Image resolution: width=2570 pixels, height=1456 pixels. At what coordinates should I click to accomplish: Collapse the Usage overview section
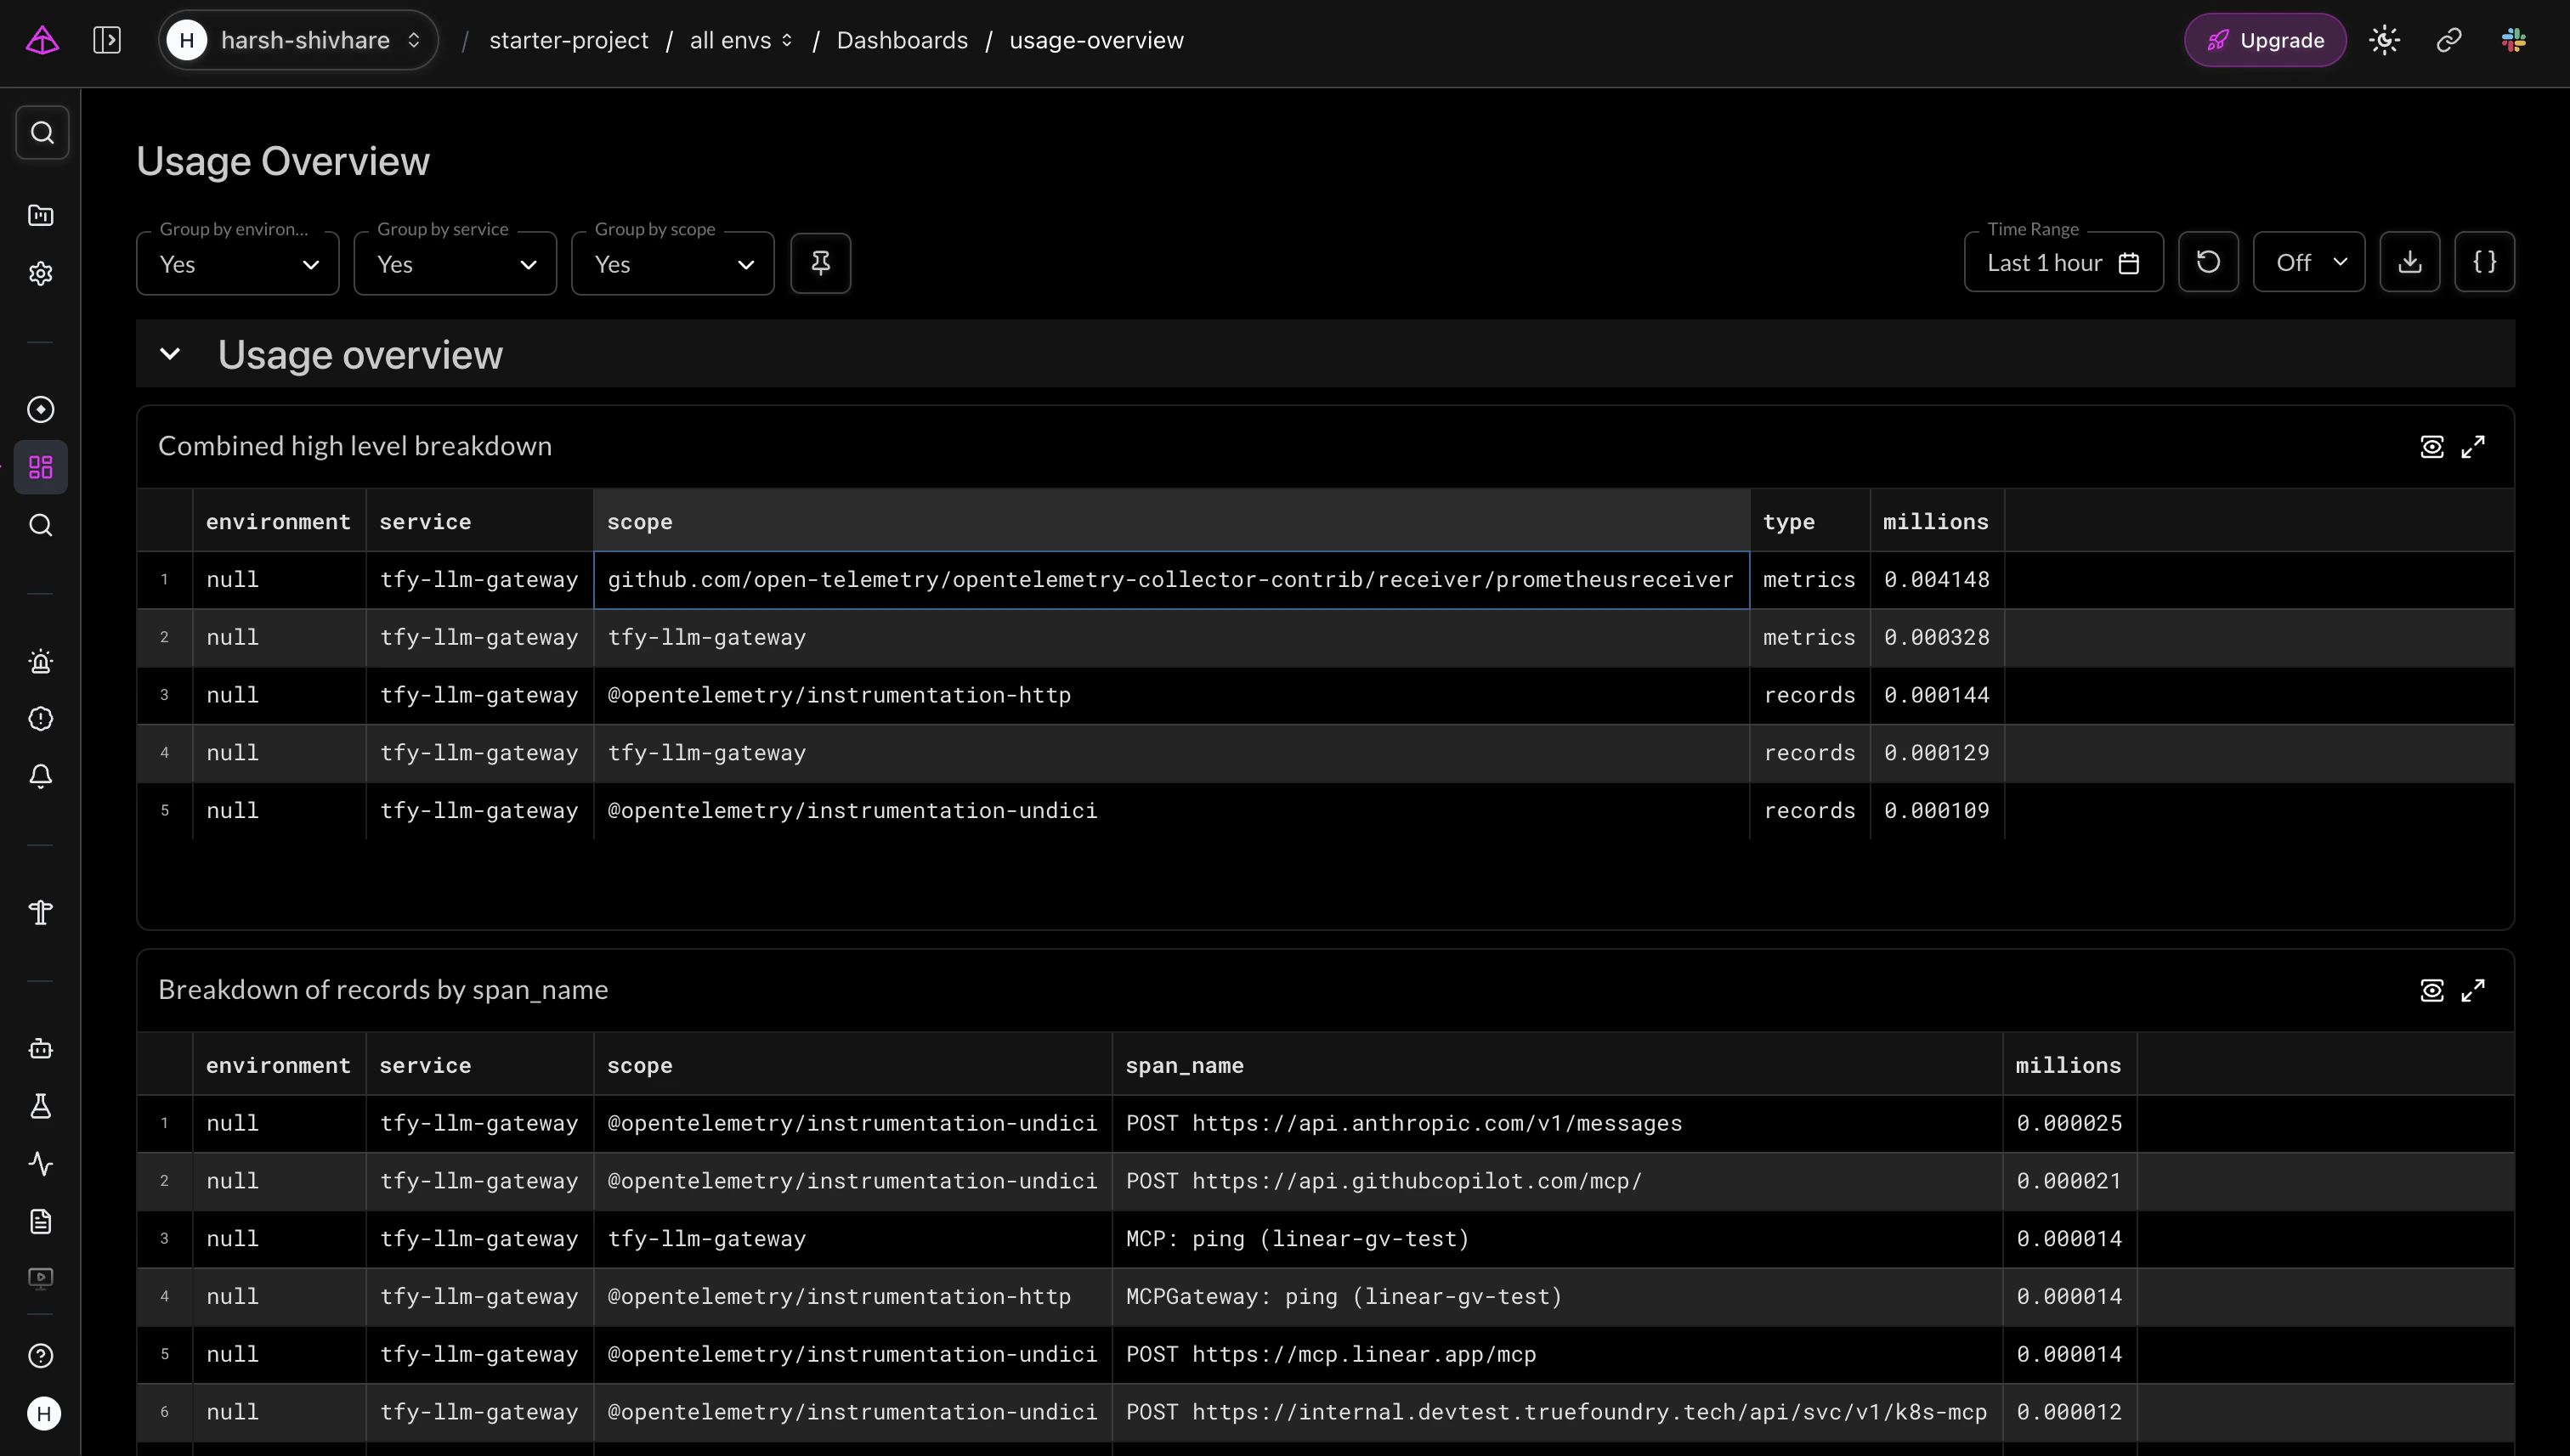170,354
